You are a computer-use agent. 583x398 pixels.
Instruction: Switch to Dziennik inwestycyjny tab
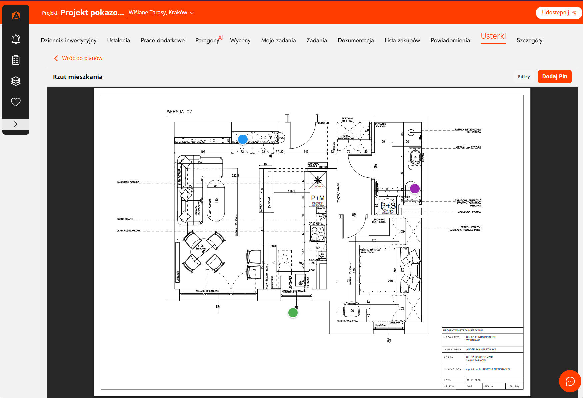[69, 40]
